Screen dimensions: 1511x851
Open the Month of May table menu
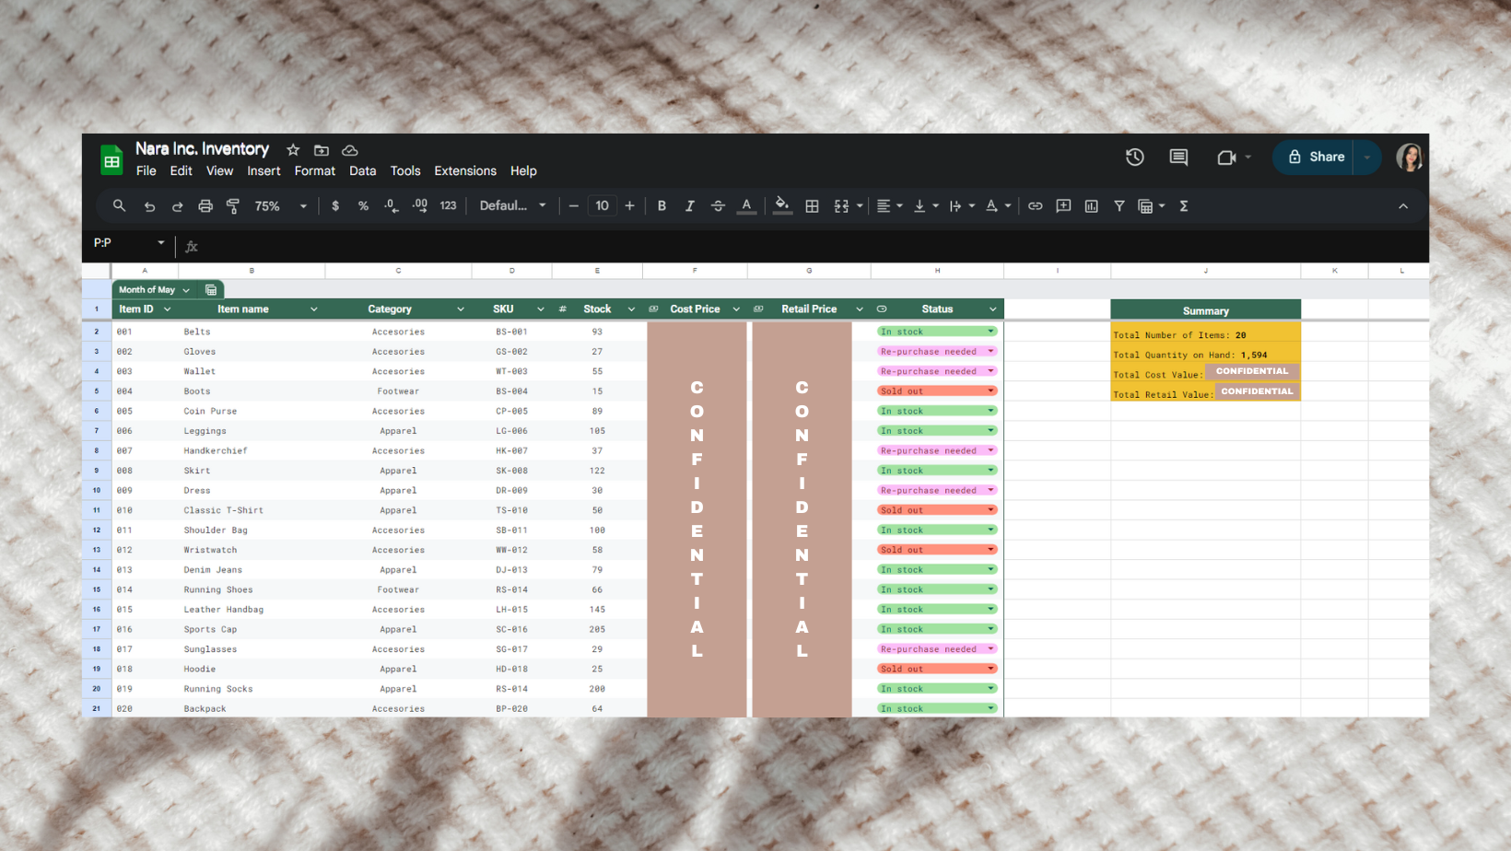coord(186,290)
